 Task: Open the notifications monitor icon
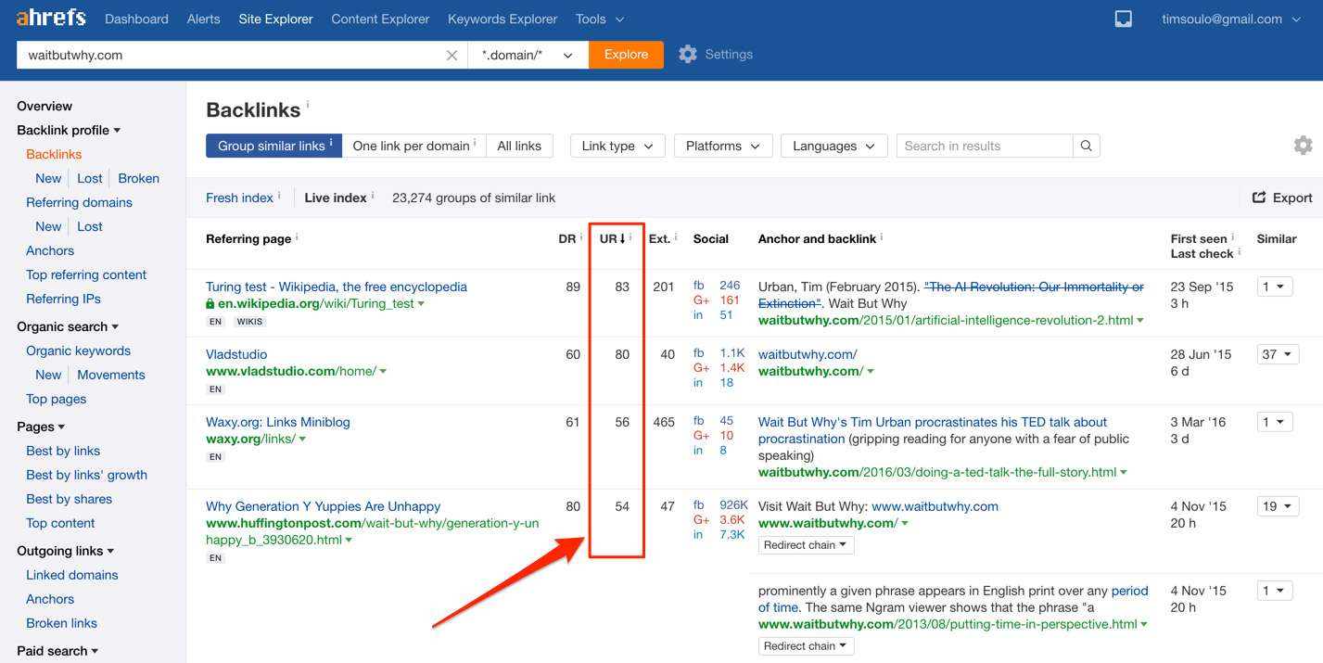coord(1123,19)
